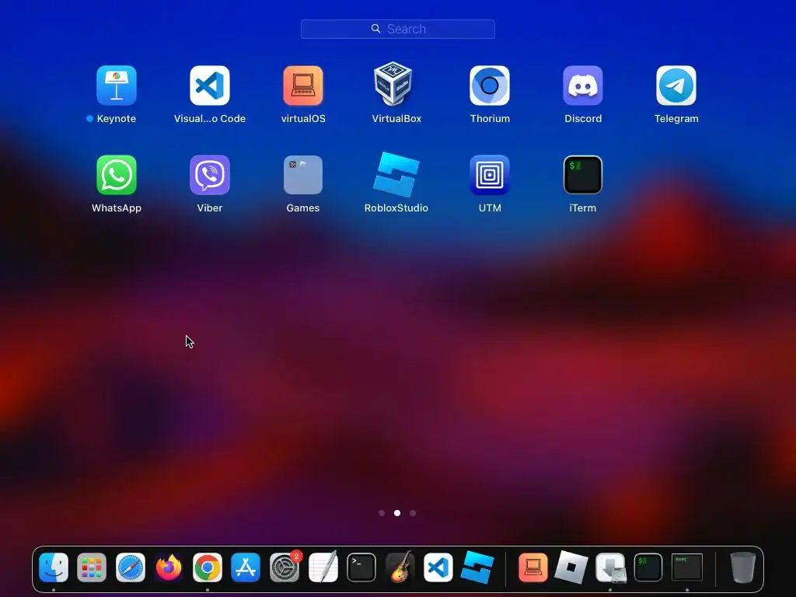Image resolution: width=796 pixels, height=597 pixels.
Task: Launch WhatsApp
Action: tap(117, 175)
